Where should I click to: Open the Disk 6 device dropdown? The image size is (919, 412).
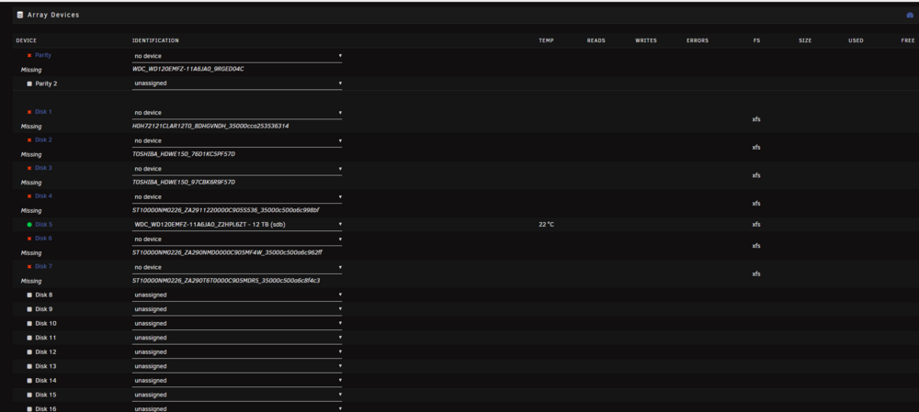(x=237, y=239)
